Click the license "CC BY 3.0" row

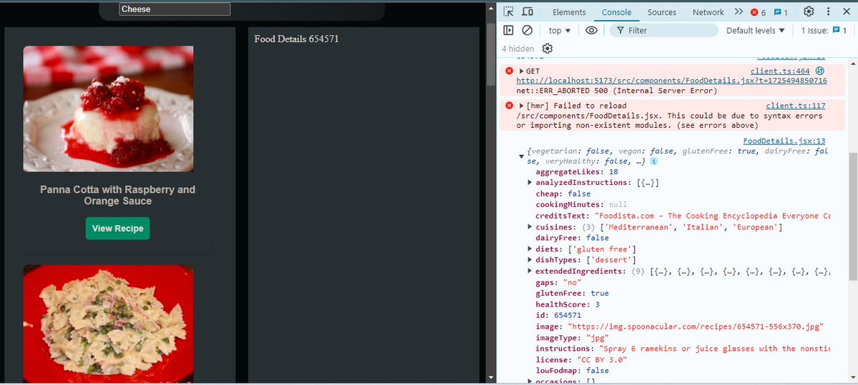(581, 359)
